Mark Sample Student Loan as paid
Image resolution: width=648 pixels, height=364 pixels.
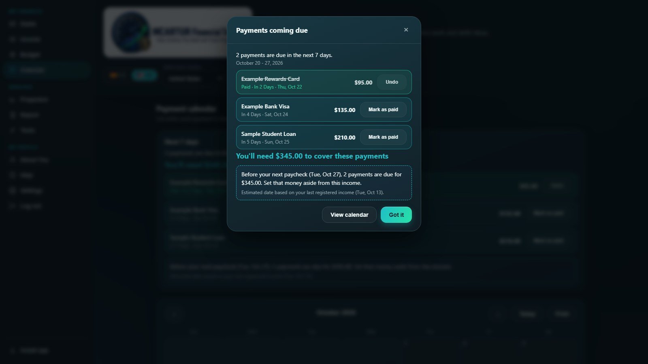tap(383, 137)
